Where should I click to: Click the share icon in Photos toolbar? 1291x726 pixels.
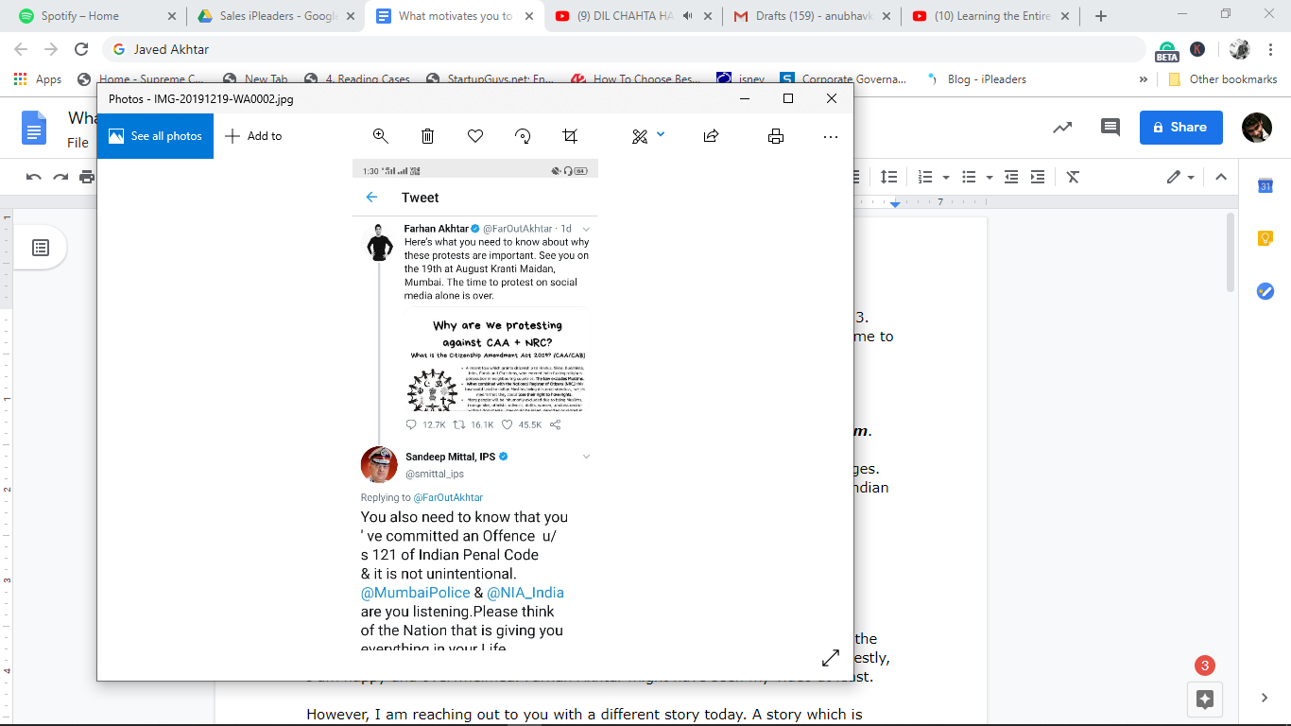click(711, 136)
